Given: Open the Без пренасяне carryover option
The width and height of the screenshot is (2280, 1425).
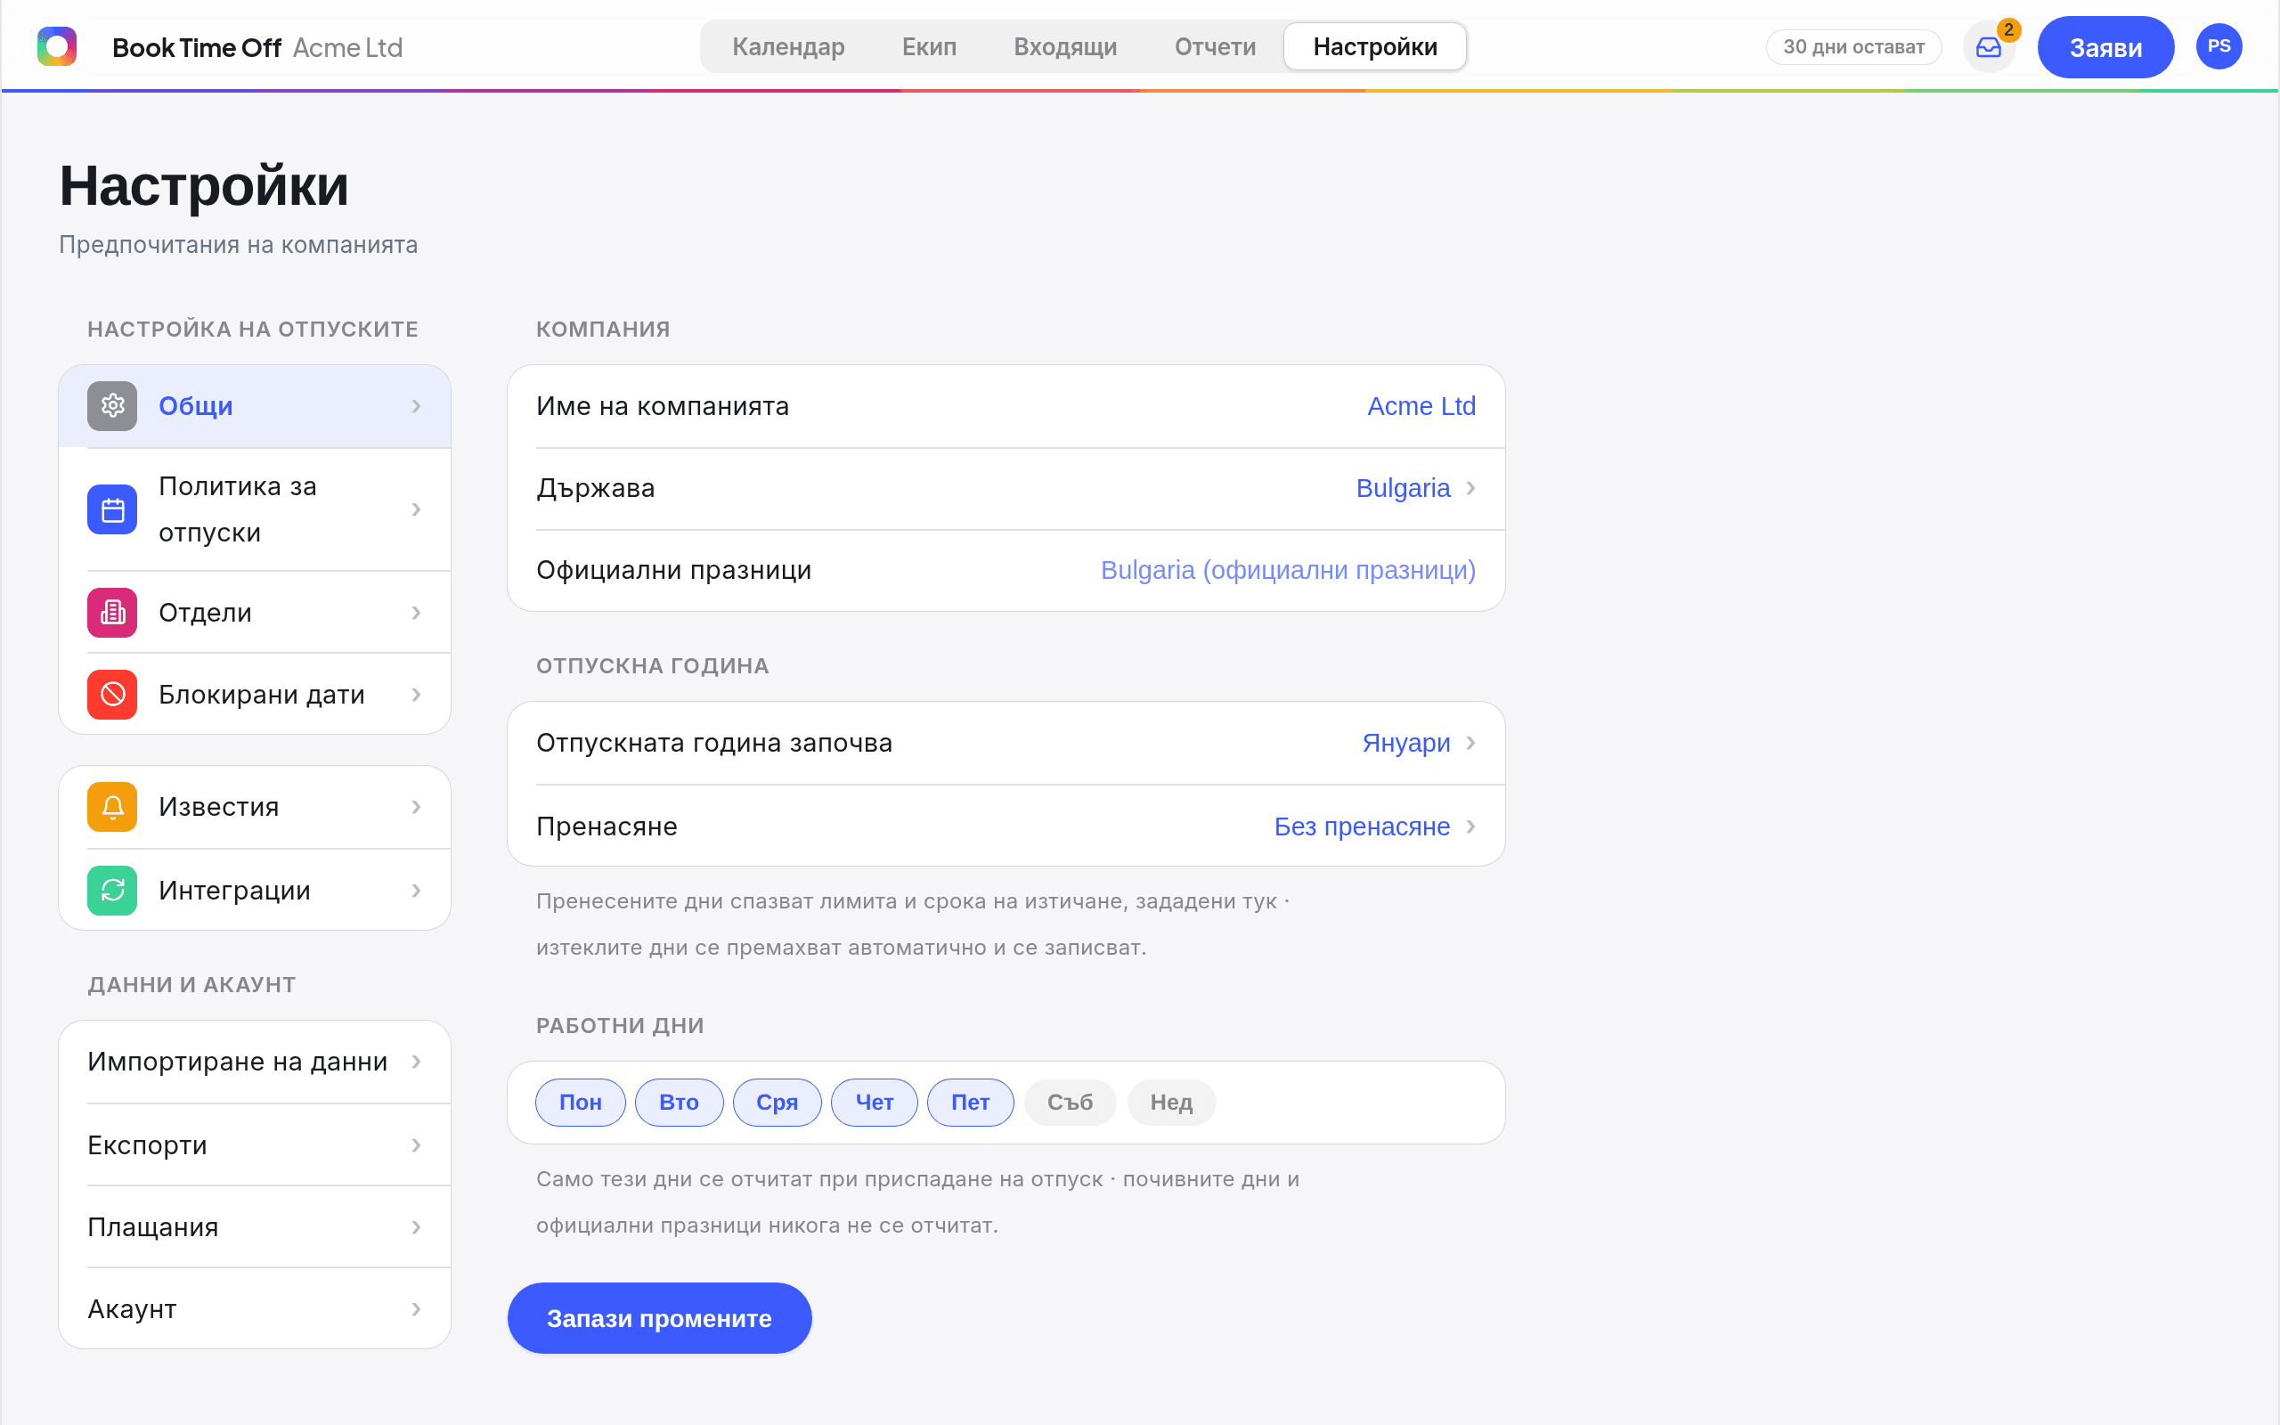Looking at the screenshot, I should pyautogui.click(x=1374, y=826).
